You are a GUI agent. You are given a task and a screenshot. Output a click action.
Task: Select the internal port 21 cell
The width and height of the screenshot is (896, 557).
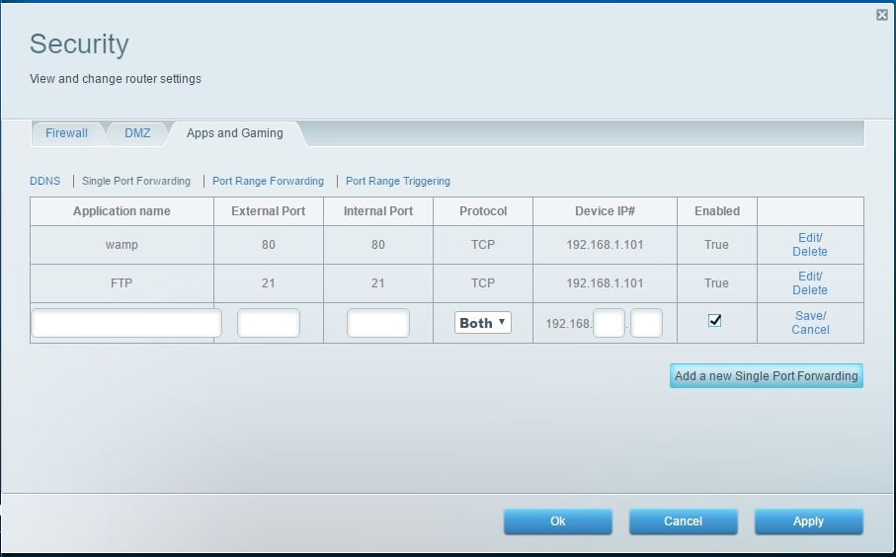(378, 283)
